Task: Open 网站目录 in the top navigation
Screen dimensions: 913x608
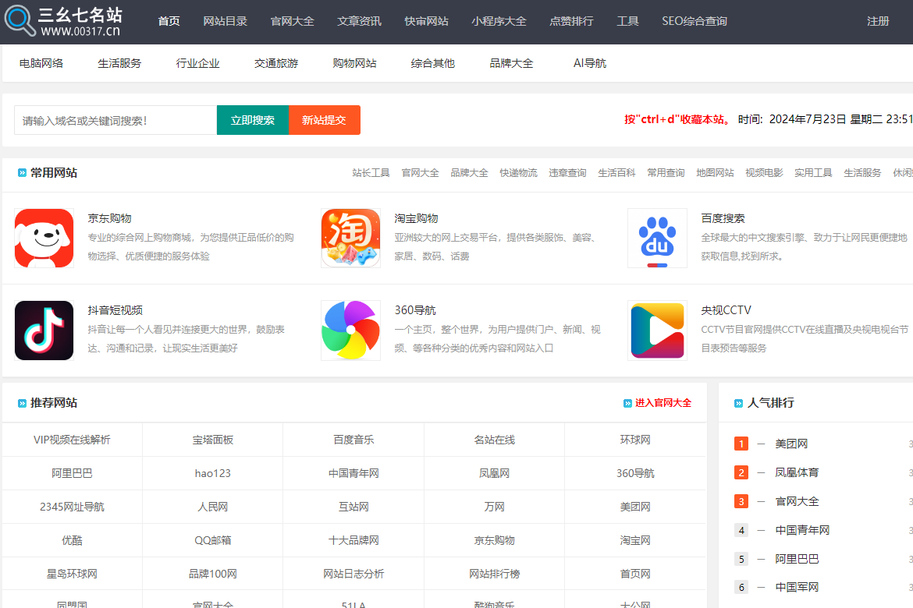Action: pos(226,22)
